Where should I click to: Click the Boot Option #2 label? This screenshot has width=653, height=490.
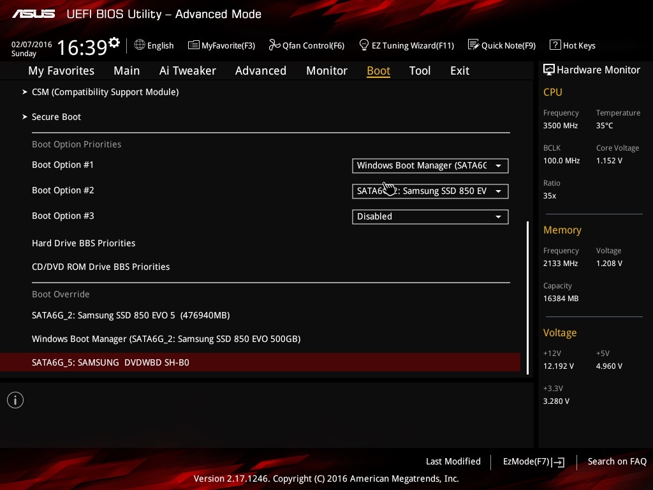click(x=63, y=190)
